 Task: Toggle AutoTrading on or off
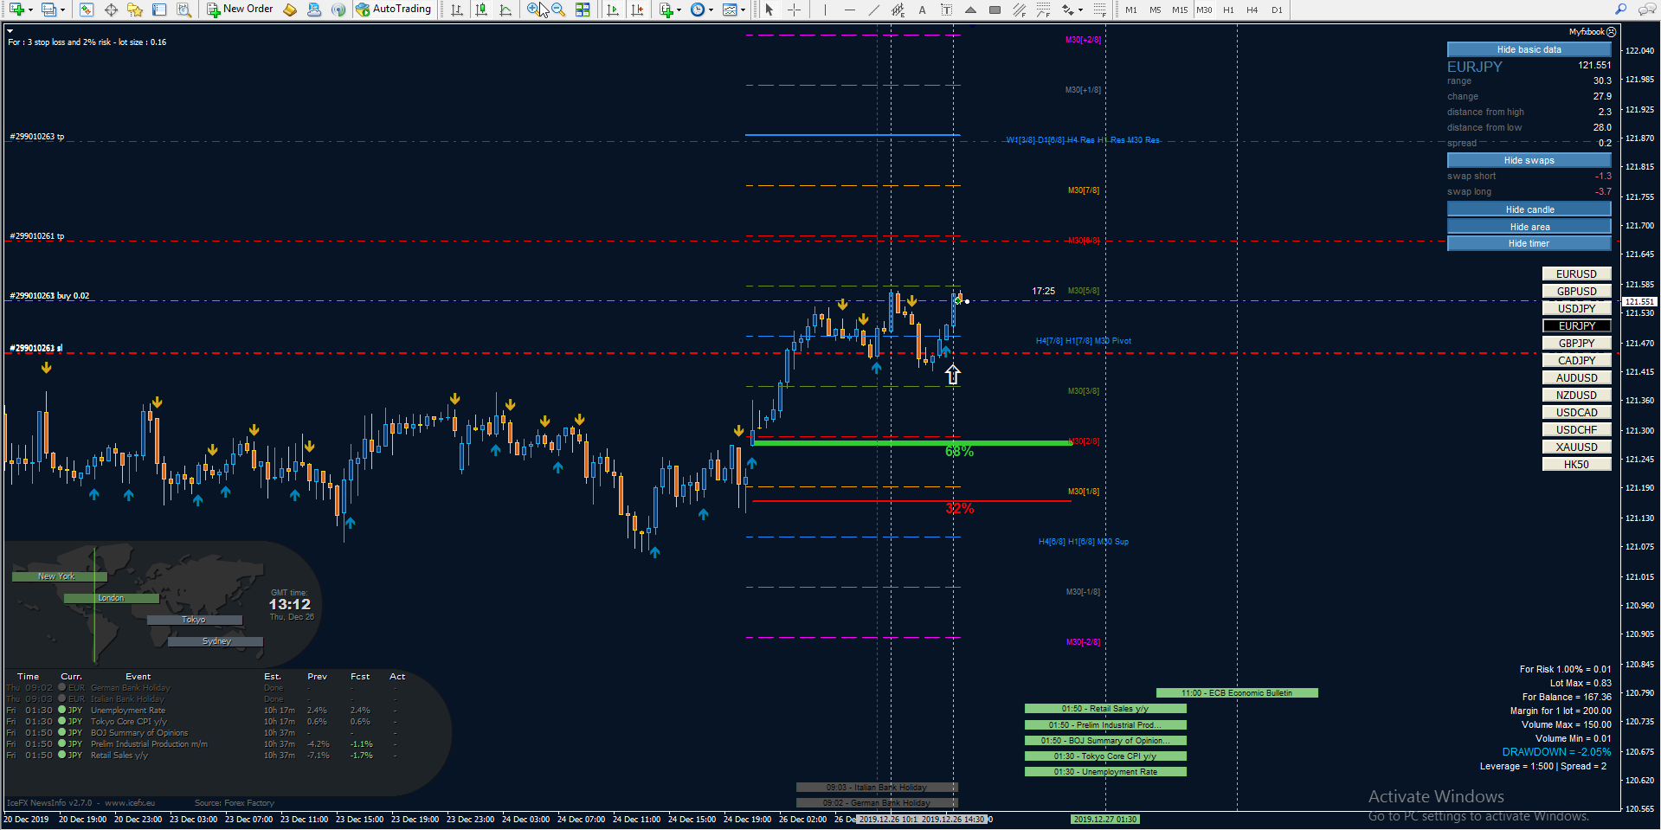tap(393, 10)
